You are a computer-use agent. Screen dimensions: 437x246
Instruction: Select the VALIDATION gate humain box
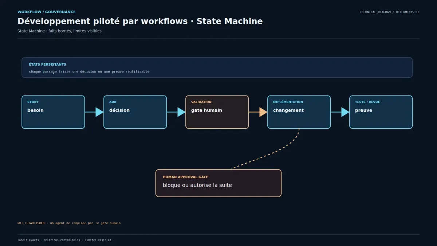pyautogui.click(x=217, y=112)
